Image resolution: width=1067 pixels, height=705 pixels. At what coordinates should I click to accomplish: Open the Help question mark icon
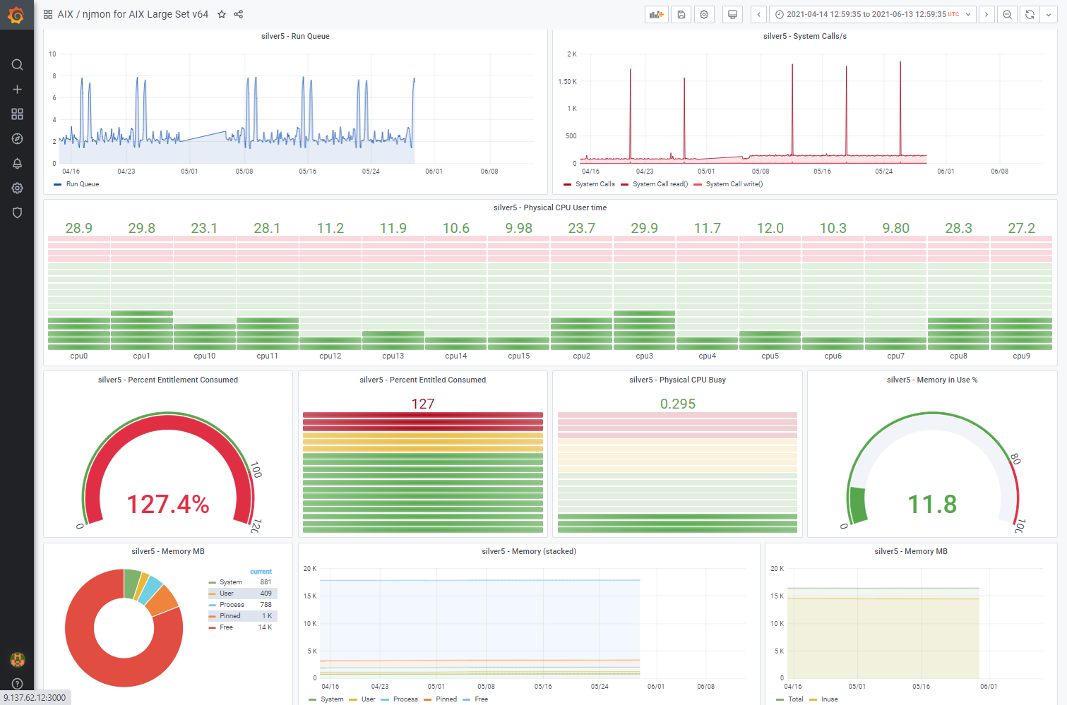point(17,684)
